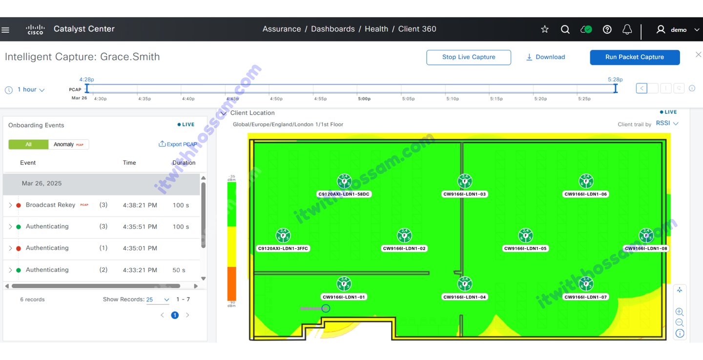
Task: Click the RSSI color scale legend
Action: pyautogui.click(x=231, y=241)
